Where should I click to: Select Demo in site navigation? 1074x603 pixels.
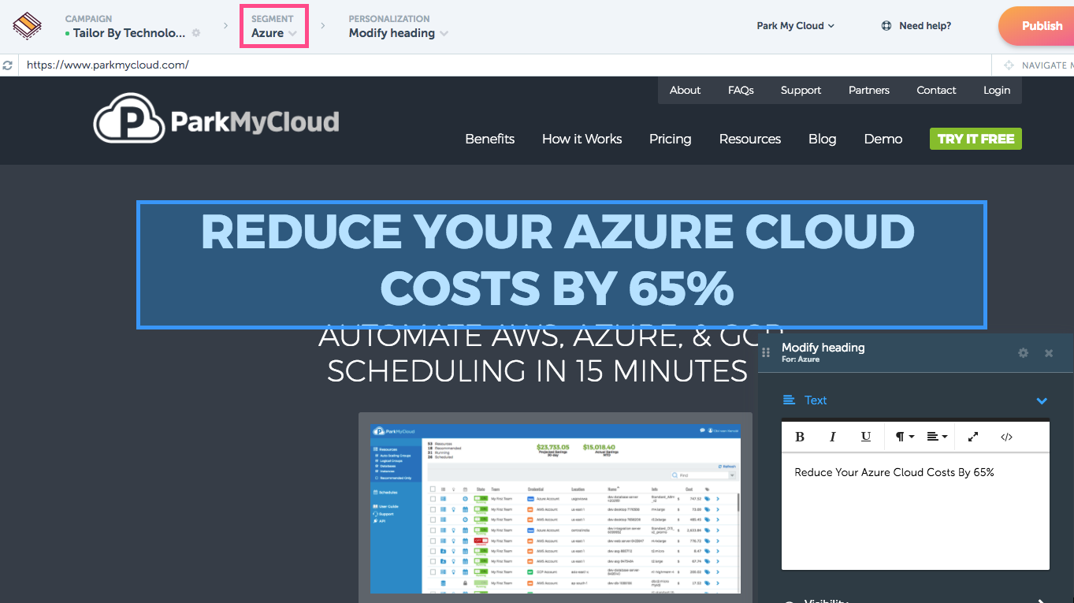click(x=883, y=139)
